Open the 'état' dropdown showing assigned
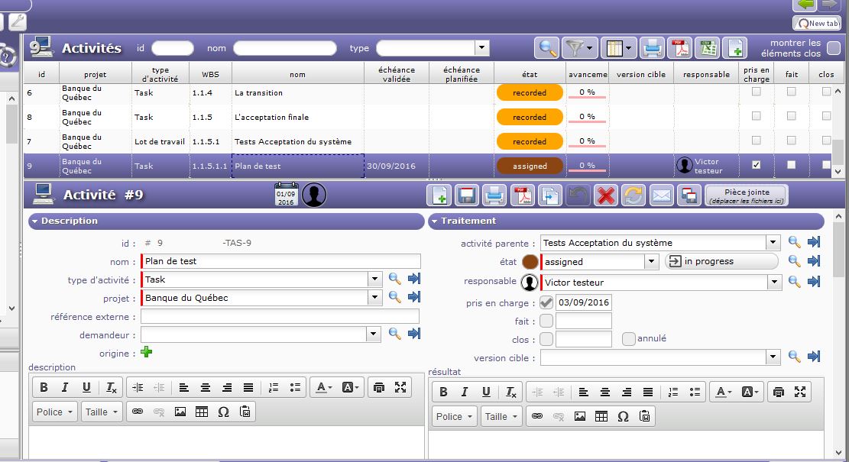The width and height of the screenshot is (849, 462). 650,261
